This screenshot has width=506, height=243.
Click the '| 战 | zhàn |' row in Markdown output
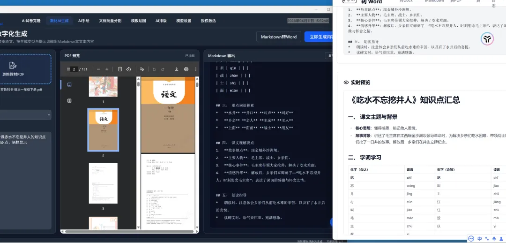[x=233, y=76]
